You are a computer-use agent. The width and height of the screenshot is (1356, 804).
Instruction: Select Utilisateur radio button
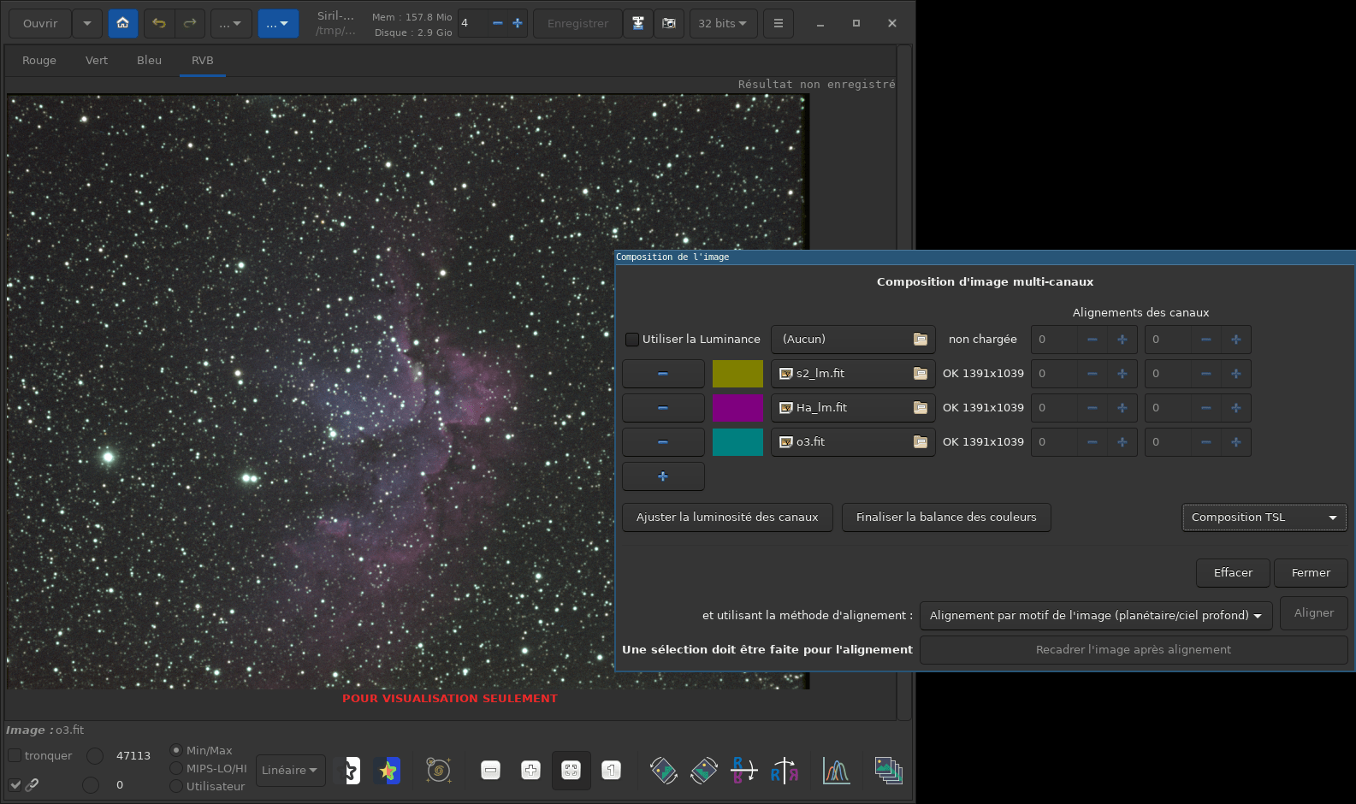tap(176, 786)
